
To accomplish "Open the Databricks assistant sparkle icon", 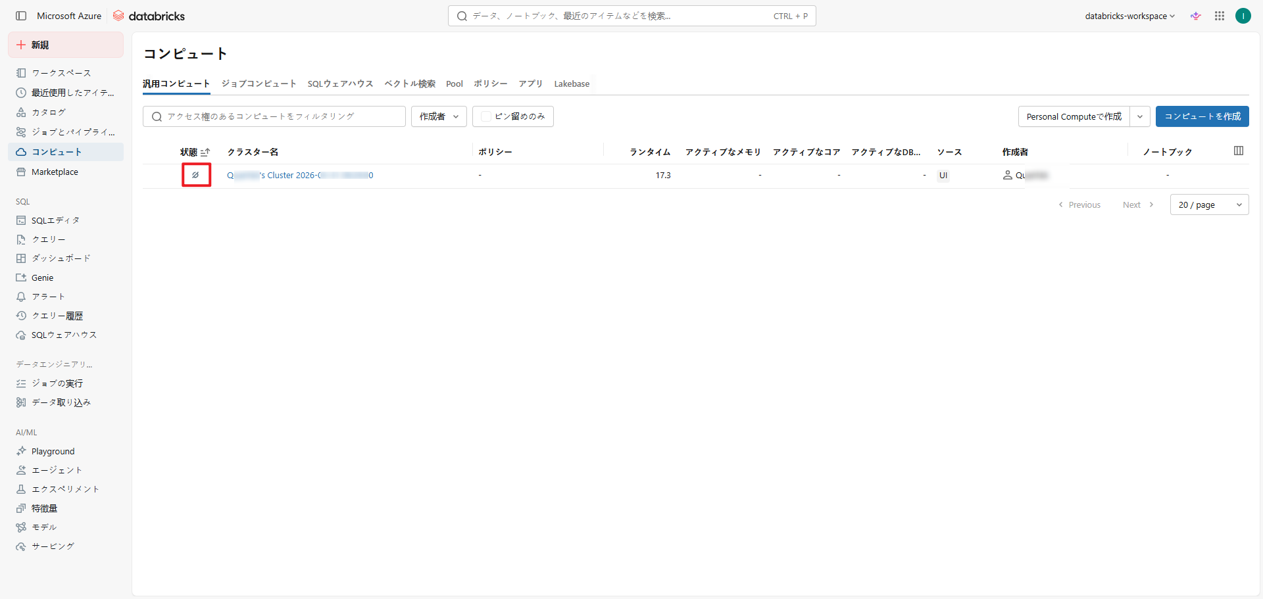I will (x=1195, y=16).
